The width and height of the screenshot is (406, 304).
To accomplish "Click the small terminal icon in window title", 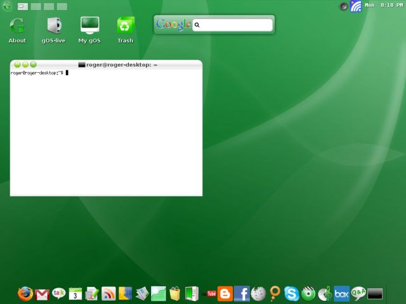I will tap(82, 65).
